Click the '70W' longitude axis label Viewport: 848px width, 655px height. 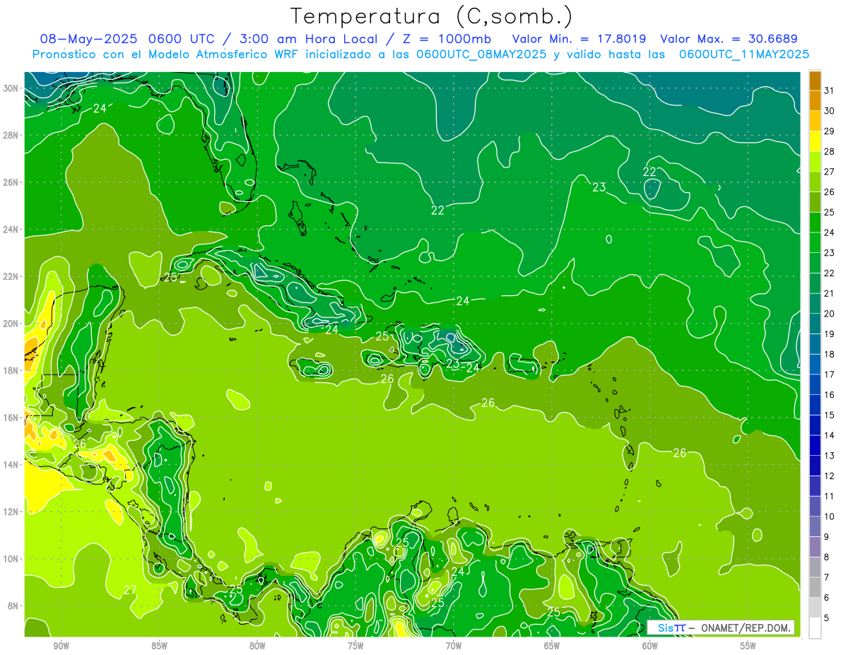pos(454,646)
